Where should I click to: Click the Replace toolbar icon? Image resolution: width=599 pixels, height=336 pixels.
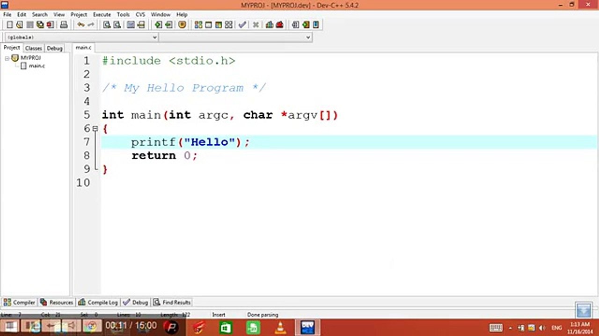(117, 25)
